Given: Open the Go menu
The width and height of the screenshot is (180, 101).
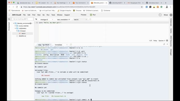Looking at the screenshot, I should tap(44, 15).
